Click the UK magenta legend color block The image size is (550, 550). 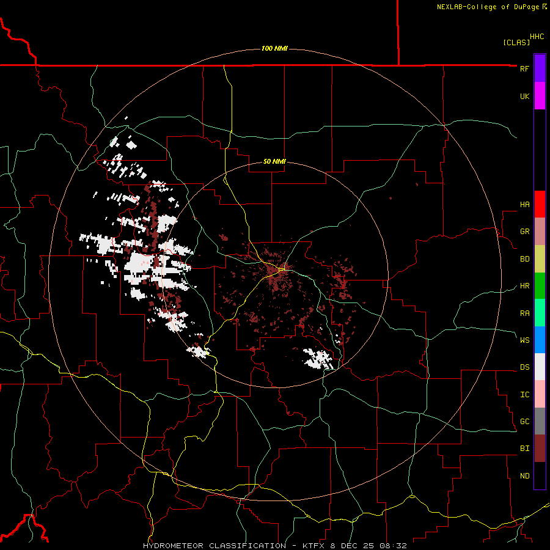tap(540, 96)
